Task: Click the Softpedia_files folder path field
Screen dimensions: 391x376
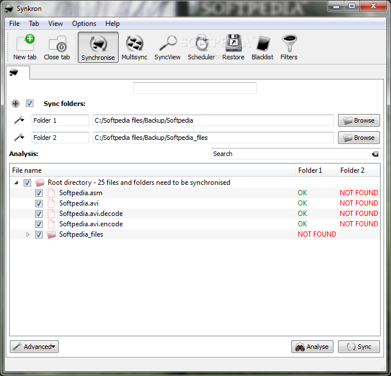Action: pos(213,138)
